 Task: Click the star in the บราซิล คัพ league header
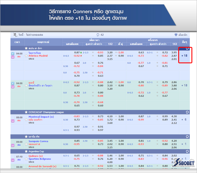point(26,137)
